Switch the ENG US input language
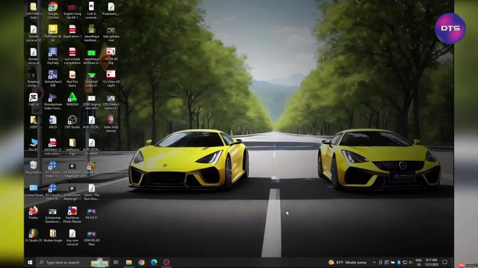 (418, 262)
